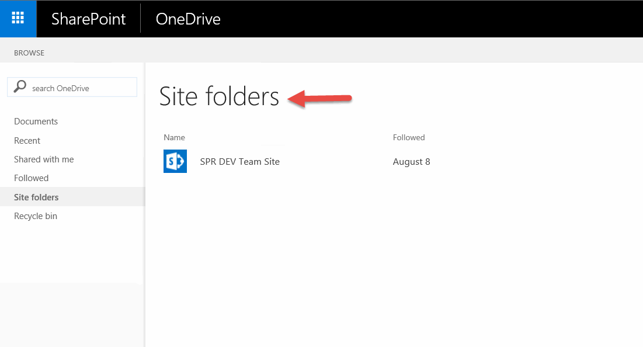Switch to the BROWSE ribbon tab

29,53
